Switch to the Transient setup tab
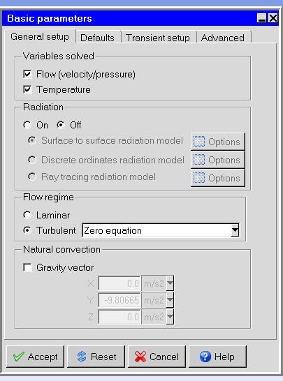 [158, 38]
